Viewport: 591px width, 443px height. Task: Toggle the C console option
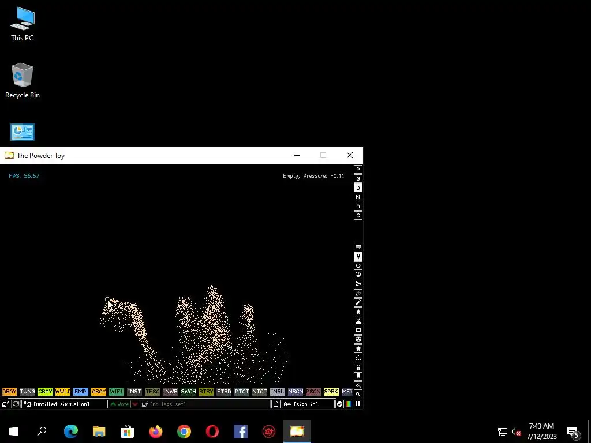coord(358,216)
